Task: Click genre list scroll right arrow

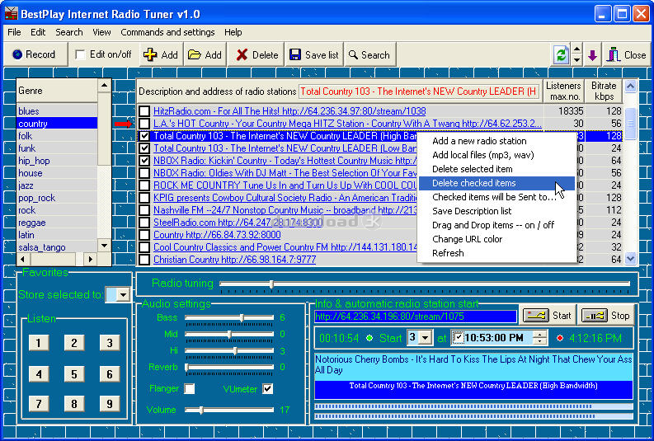Action: (x=90, y=260)
